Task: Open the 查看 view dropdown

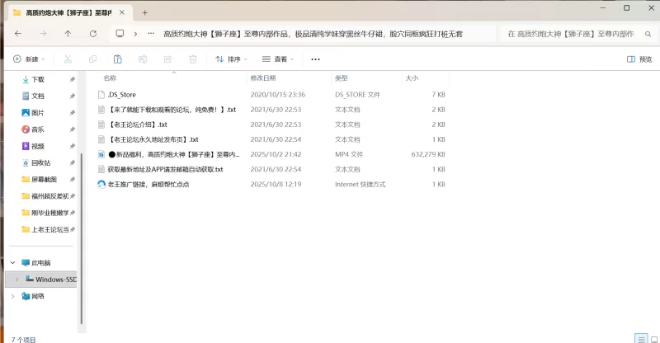Action: coord(280,59)
